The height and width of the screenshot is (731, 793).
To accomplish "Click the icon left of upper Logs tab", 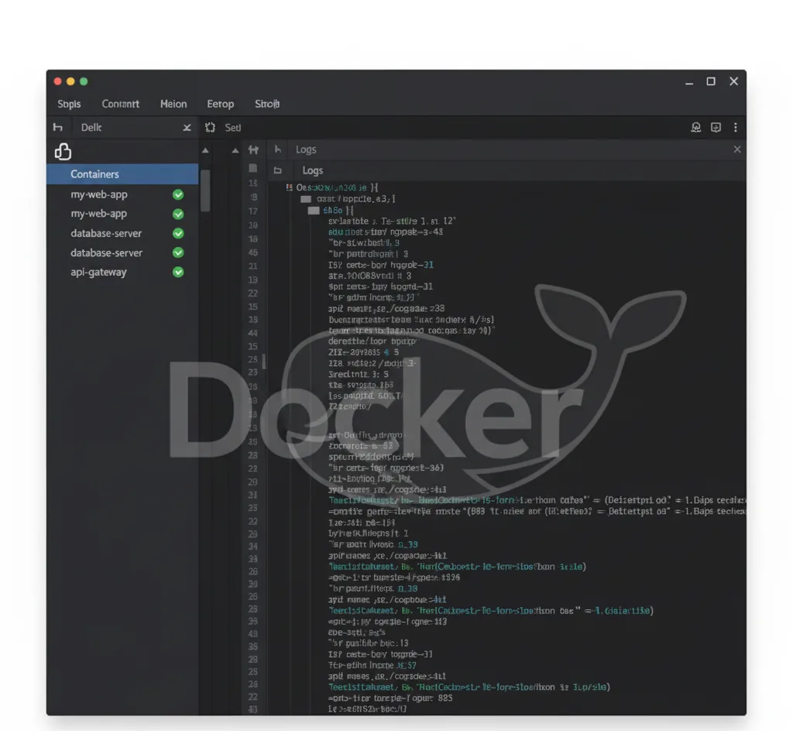I will point(278,149).
